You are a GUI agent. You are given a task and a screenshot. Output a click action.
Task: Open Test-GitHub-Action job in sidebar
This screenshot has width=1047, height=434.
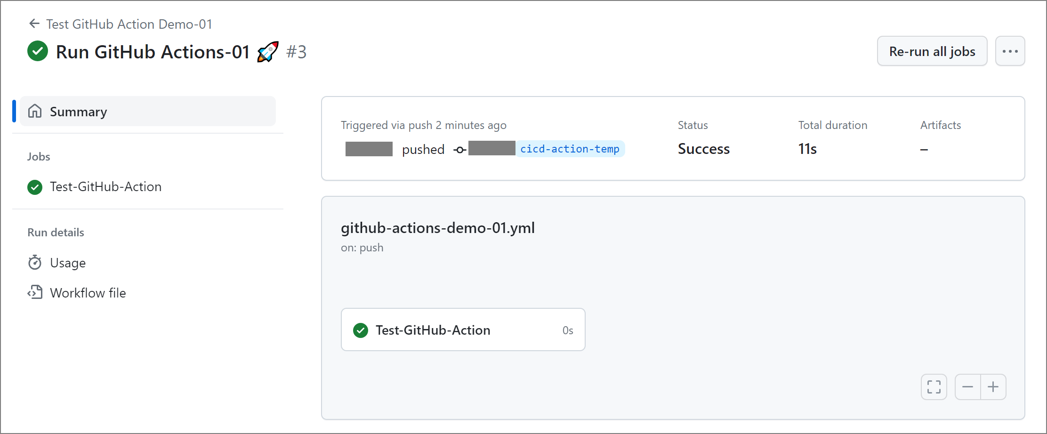105,187
